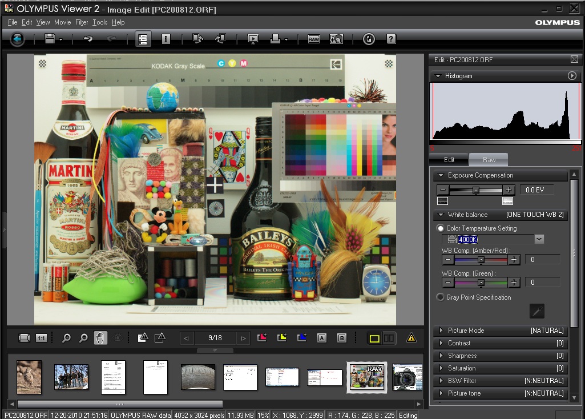Viewport: 585px width, 419px height.
Task: Click the blue back arrow button
Action: (17, 39)
